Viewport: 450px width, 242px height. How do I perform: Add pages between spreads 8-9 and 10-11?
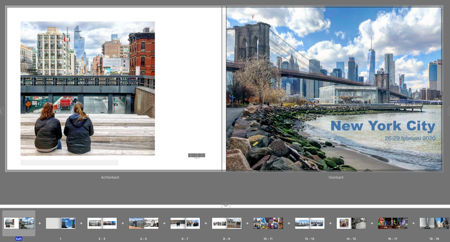click(x=247, y=223)
